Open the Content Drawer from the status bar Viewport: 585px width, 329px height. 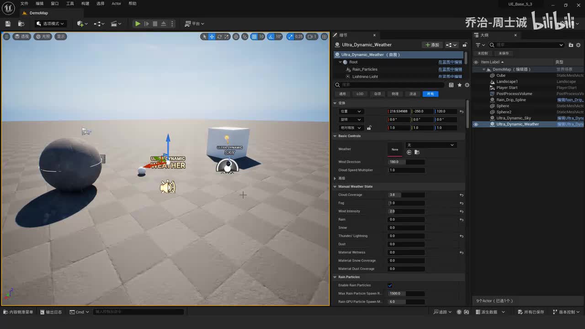click(x=19, y=312)
